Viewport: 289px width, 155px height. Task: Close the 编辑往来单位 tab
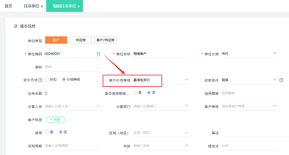[79, 6]
